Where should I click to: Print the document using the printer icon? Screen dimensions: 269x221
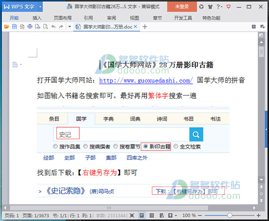(x=30, y=27)
